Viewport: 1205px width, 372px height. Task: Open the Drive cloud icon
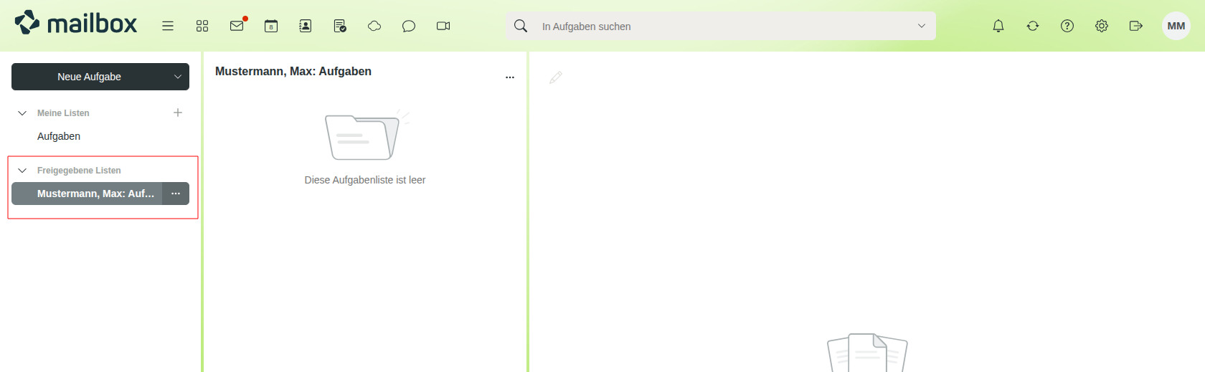click(x=374, y=26)
